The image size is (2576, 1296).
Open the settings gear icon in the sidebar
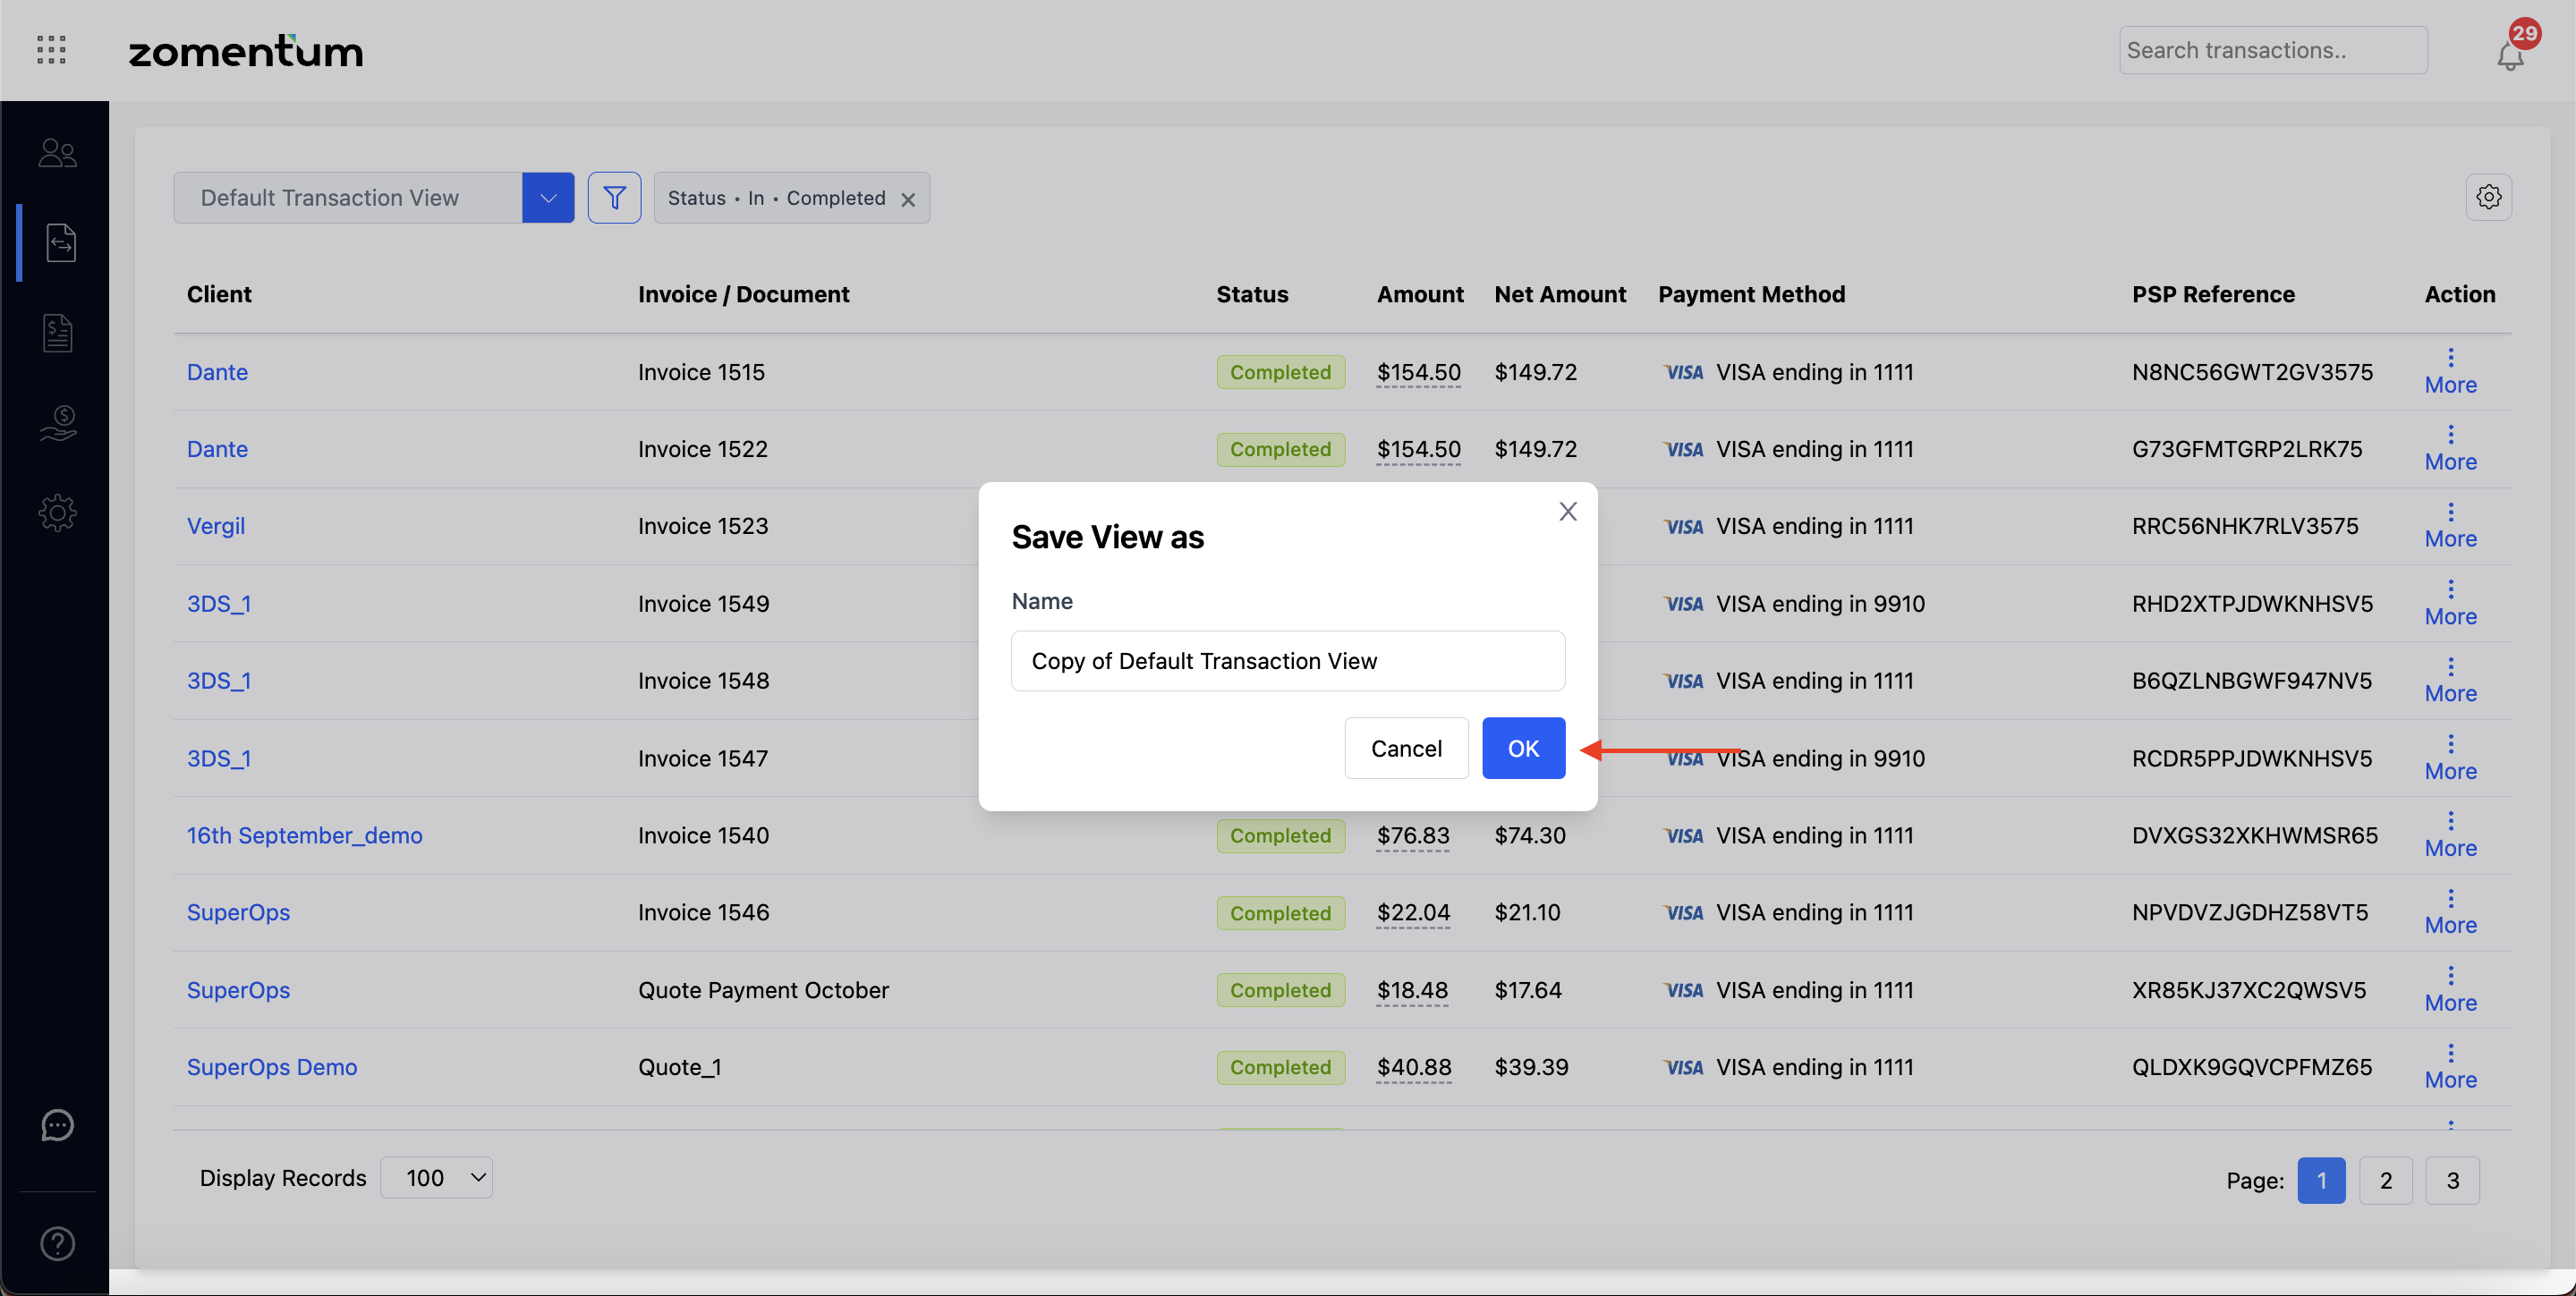(x=57, y=512)
